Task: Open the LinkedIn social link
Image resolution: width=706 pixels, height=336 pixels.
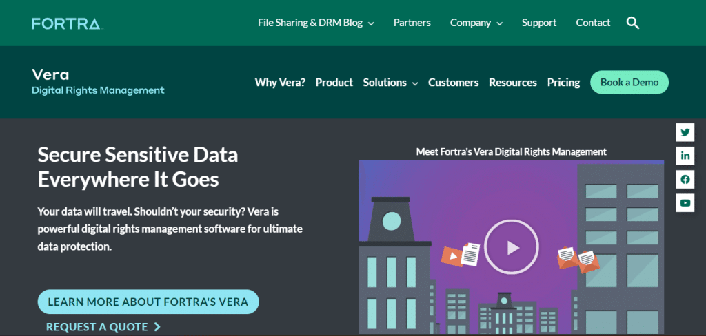Action: [685, 156]
